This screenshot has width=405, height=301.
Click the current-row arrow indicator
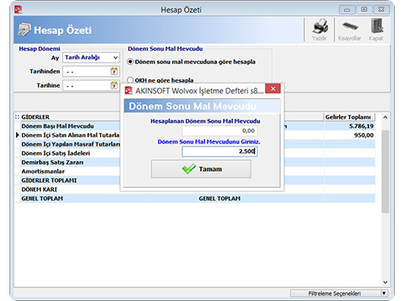pos(17,135)
